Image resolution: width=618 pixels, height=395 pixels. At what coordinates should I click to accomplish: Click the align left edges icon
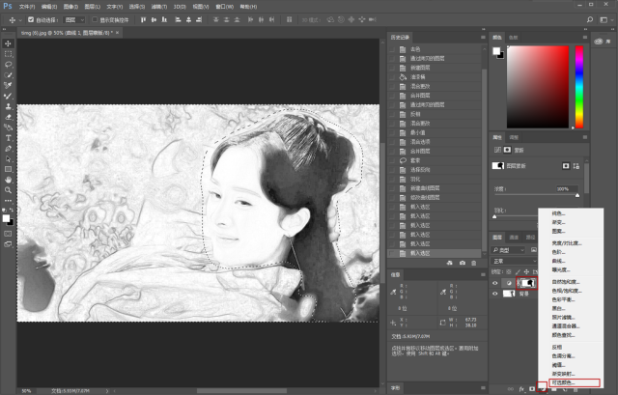point(178,19)
